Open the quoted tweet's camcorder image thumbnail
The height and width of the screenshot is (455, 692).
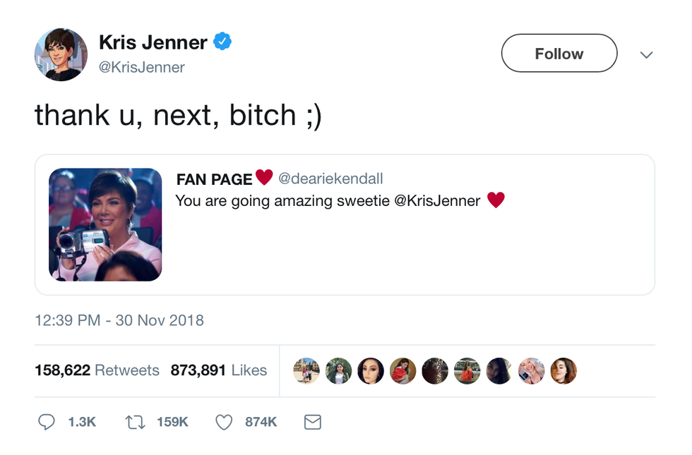tap(105, 224)
